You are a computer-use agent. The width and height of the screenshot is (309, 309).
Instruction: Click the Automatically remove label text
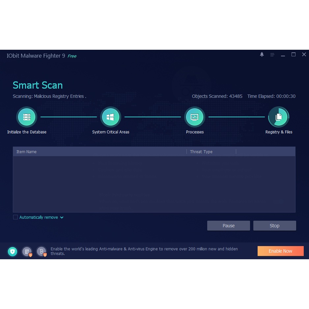click(x=39, y=217)
